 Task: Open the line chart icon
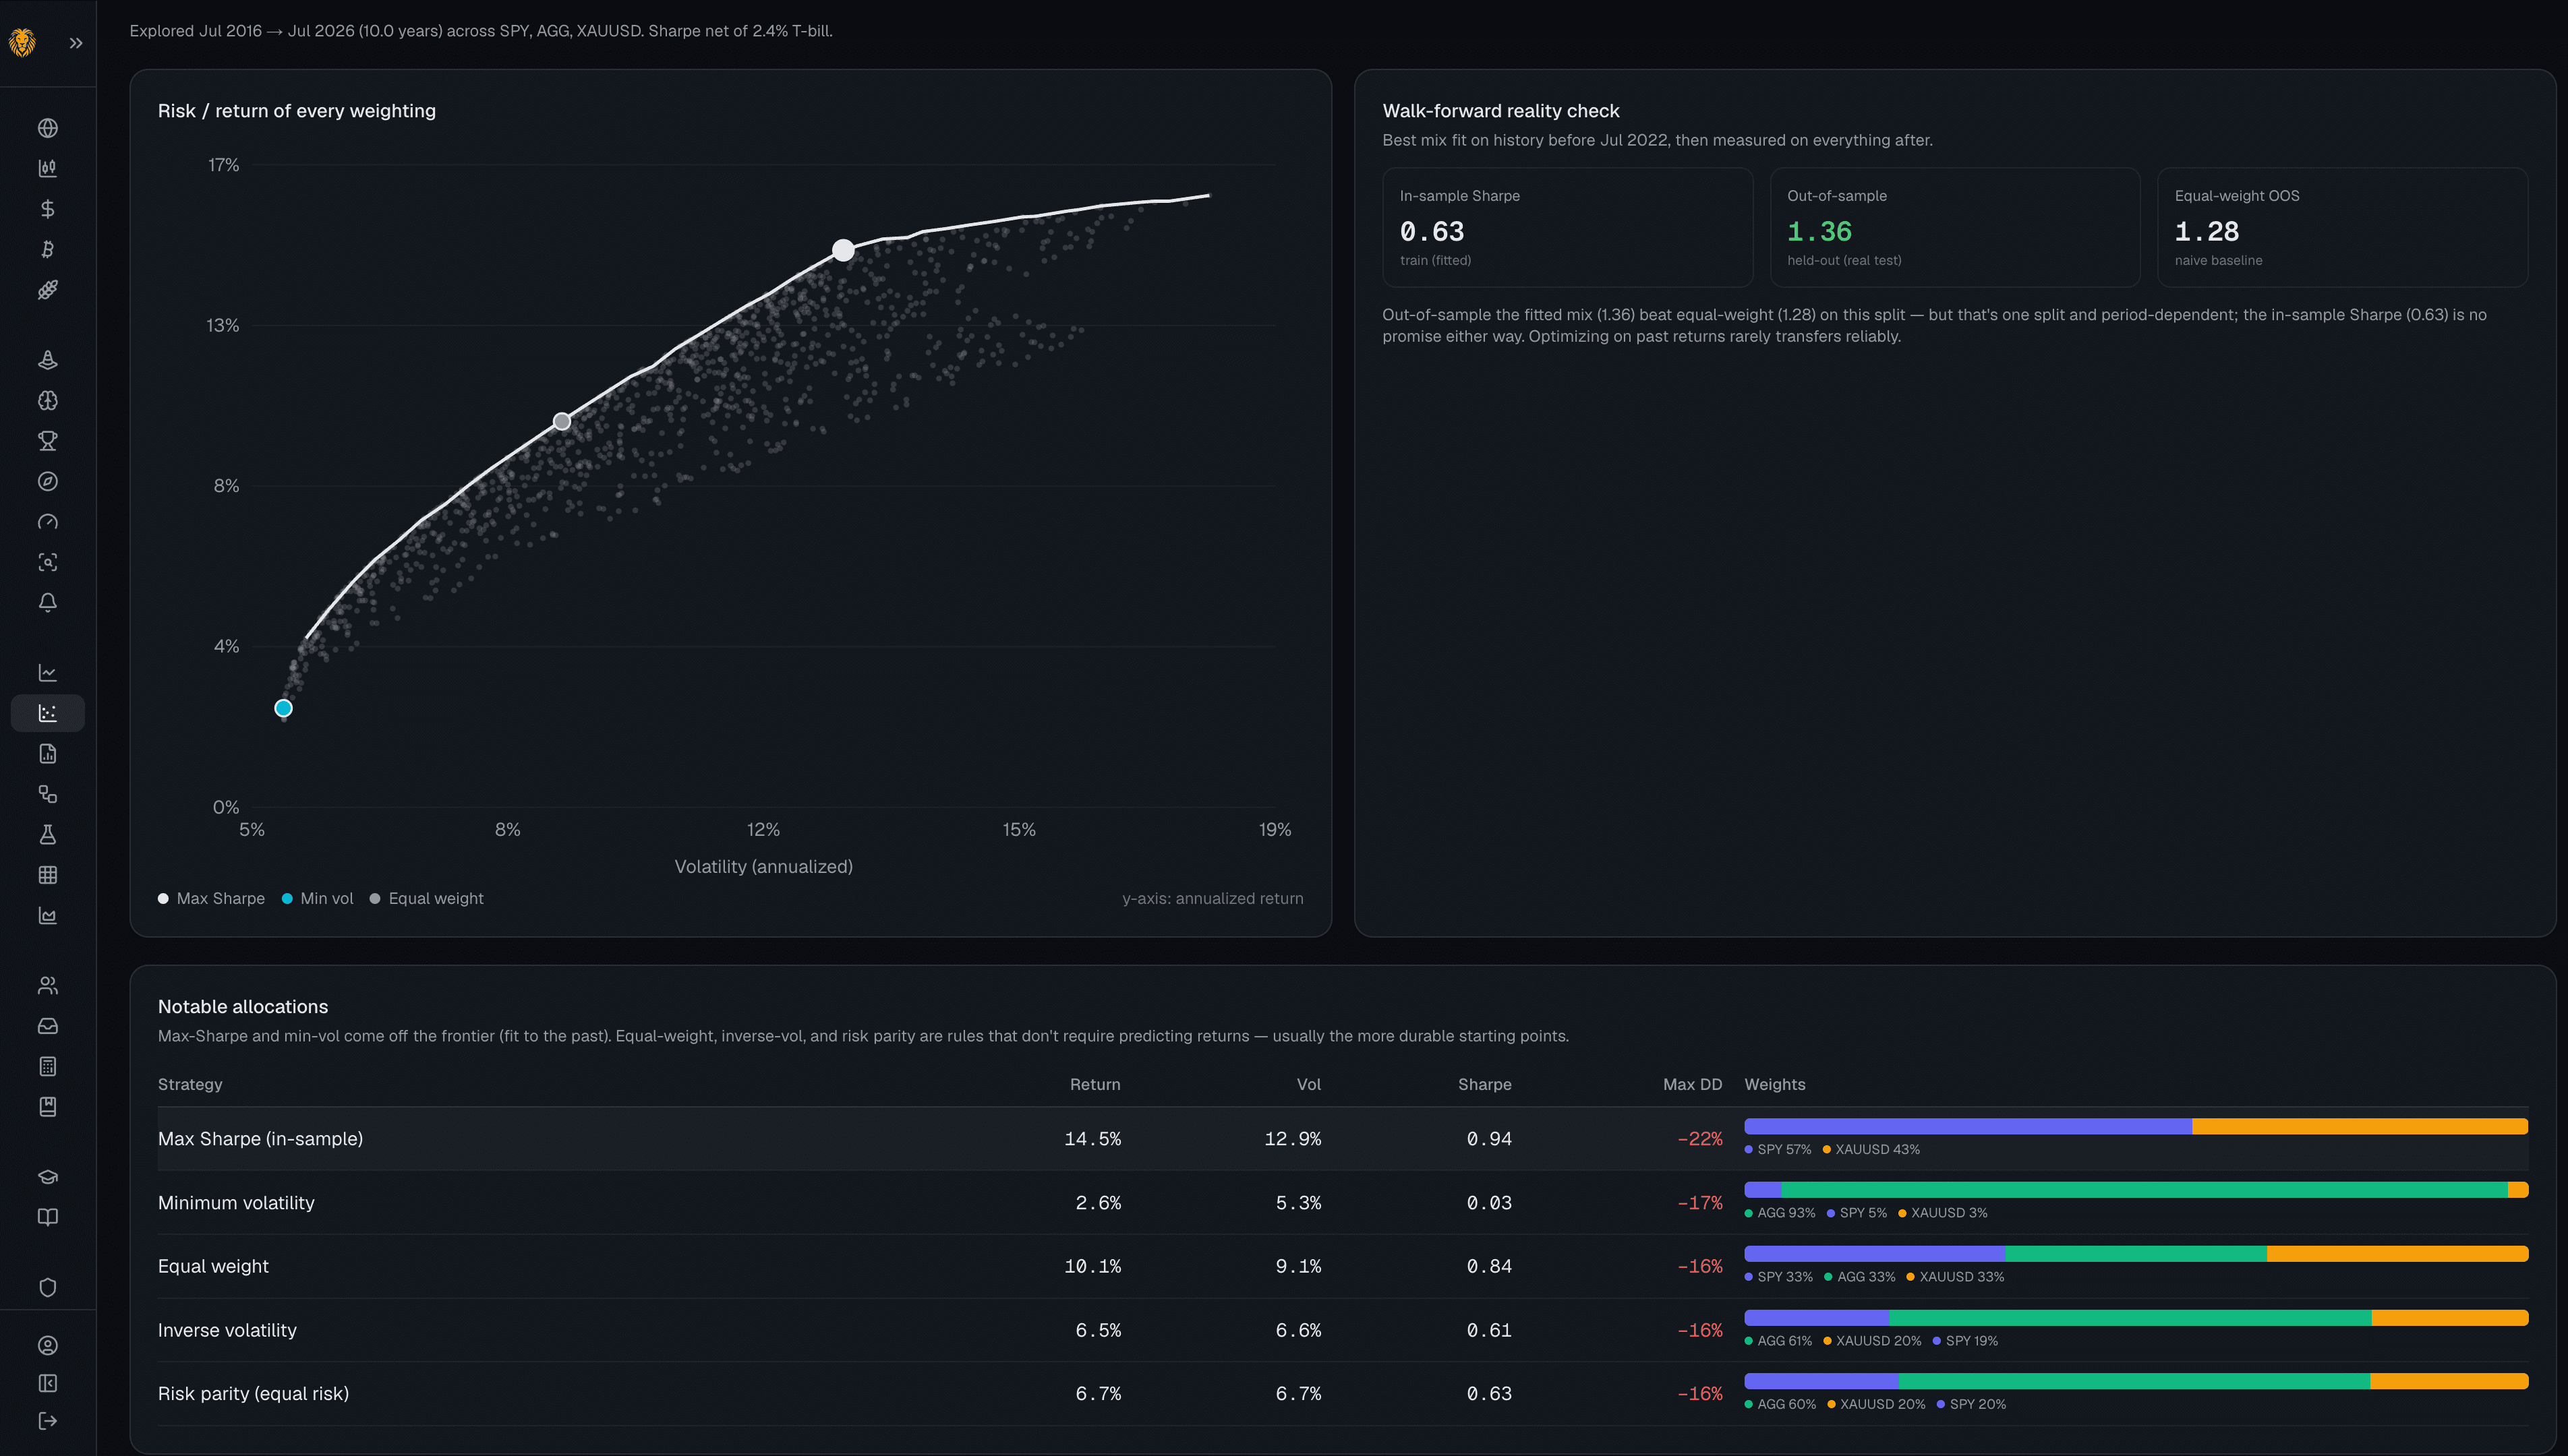pyautogui.click(x=47, y=673)
